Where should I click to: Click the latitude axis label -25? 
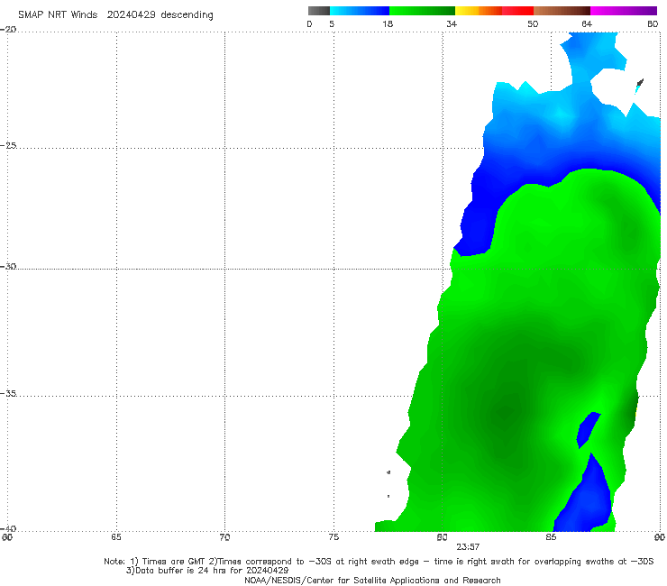pyautogui.click(x=8, y=145)
